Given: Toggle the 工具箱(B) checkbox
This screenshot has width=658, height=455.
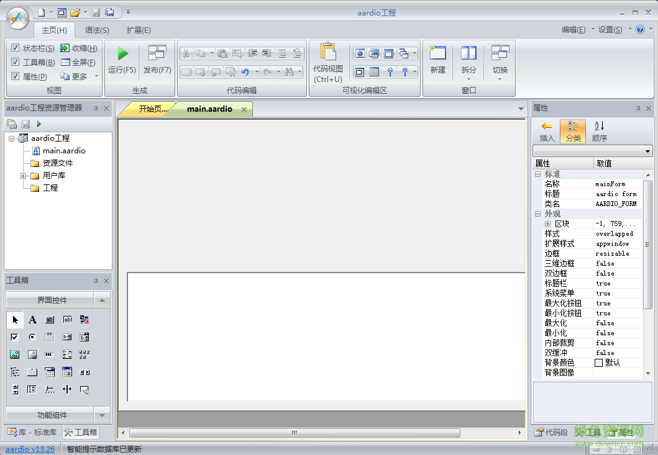Looking at the screenshot, I should pyautogui.click(x=16, y=62).
